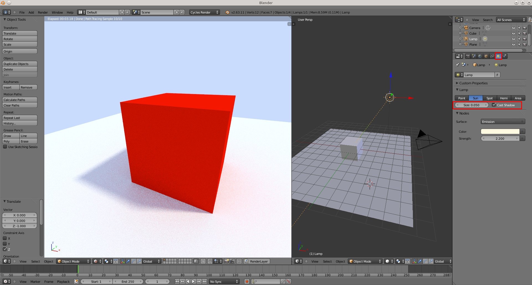Click the red auto-keyframe record button

pyautogui.click(x=247, y=281)
